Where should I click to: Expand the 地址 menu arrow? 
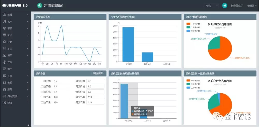28,15
